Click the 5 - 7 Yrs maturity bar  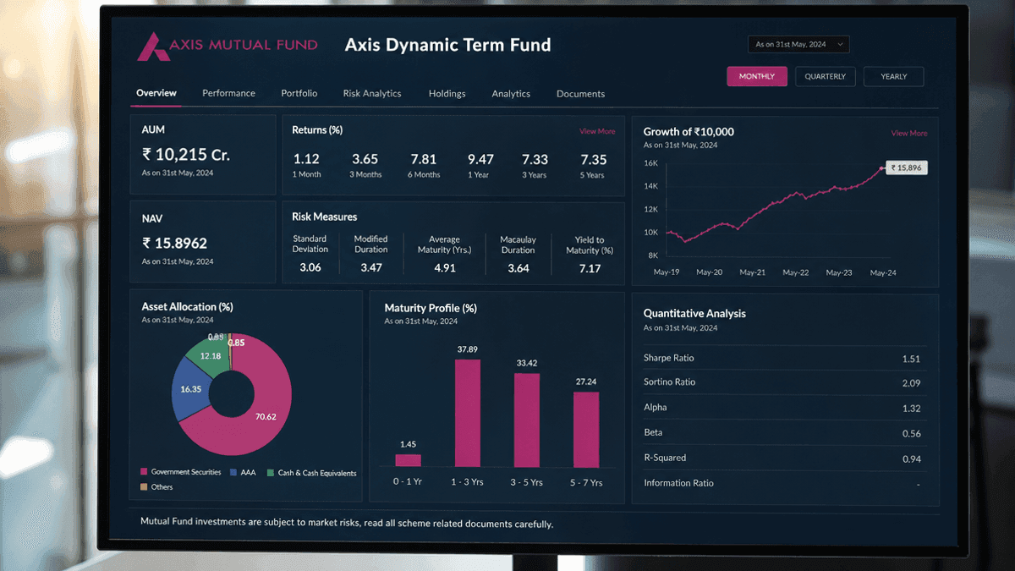(x=586, y=429)
